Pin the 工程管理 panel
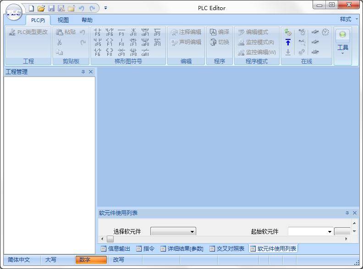 83,72
